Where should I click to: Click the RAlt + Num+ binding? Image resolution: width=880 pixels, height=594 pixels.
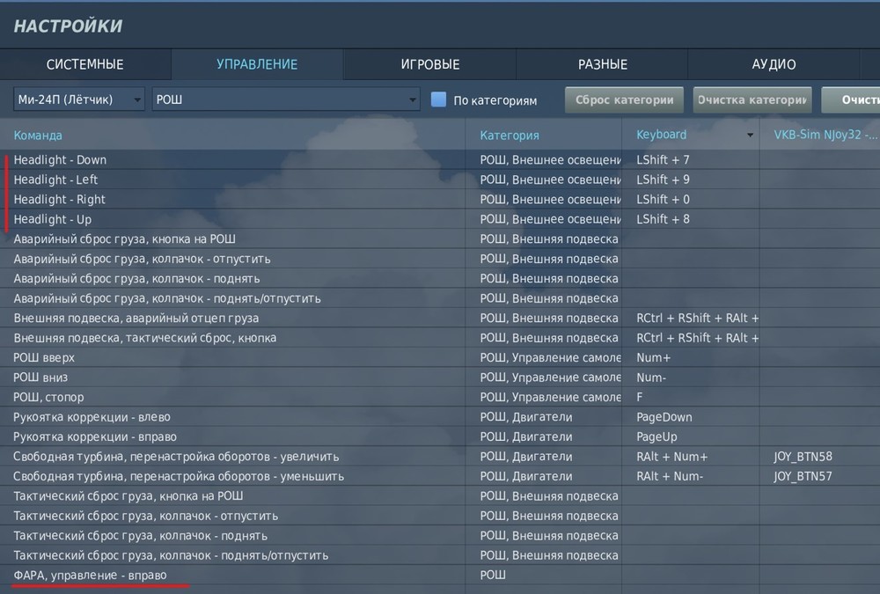[x=671, y=457]
